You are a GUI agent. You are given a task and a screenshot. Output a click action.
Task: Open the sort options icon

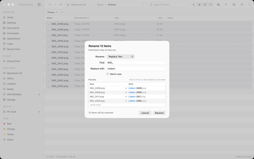click(x=226, y=5)
